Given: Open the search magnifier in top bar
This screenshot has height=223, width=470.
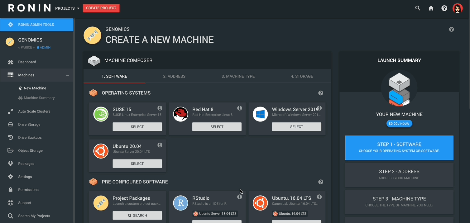Looking at the screenshot, I should 418,8.
